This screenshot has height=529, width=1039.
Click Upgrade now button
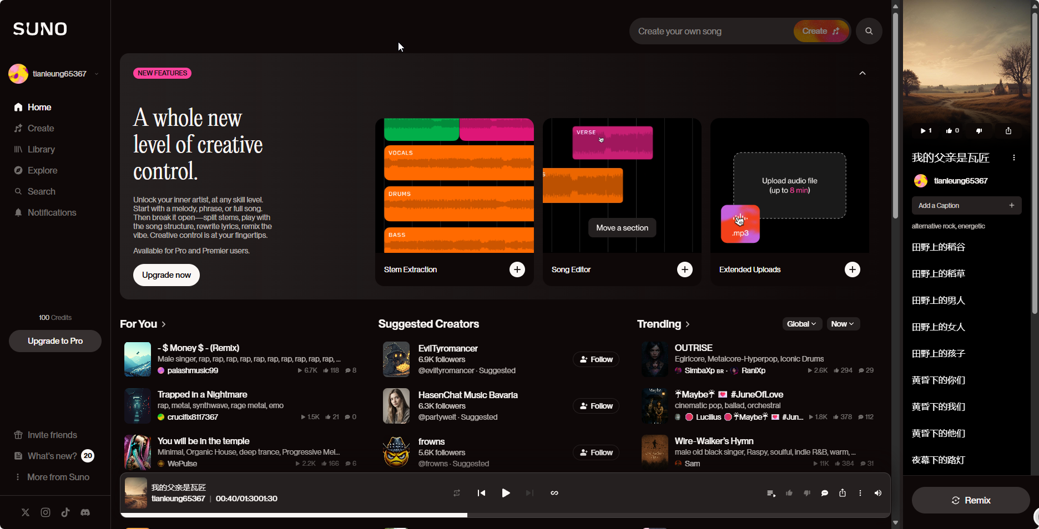(x=167, y=275)
